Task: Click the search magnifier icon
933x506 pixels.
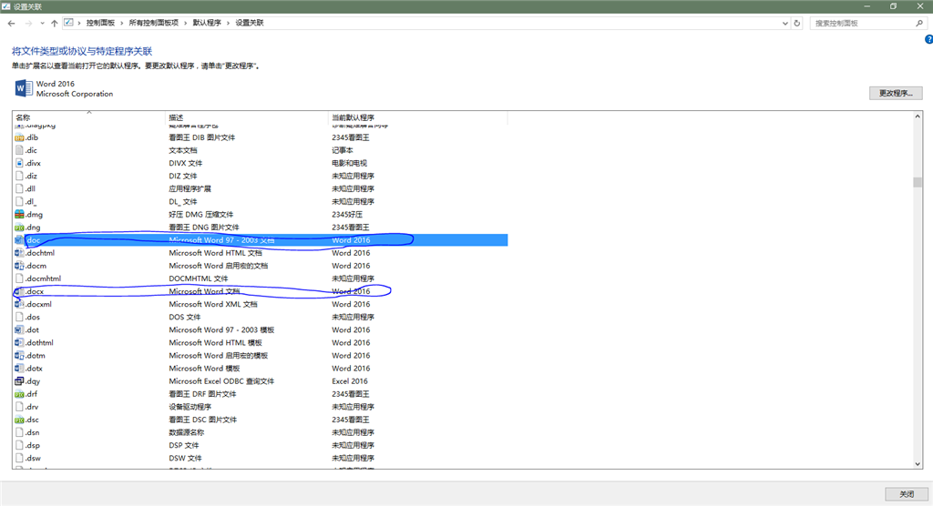Action: click(x=919, y=23)
